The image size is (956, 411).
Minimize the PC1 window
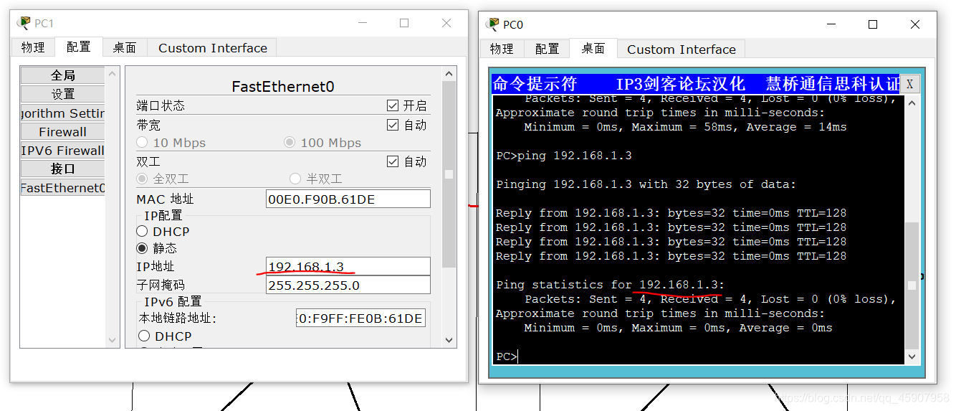point(361,23)
